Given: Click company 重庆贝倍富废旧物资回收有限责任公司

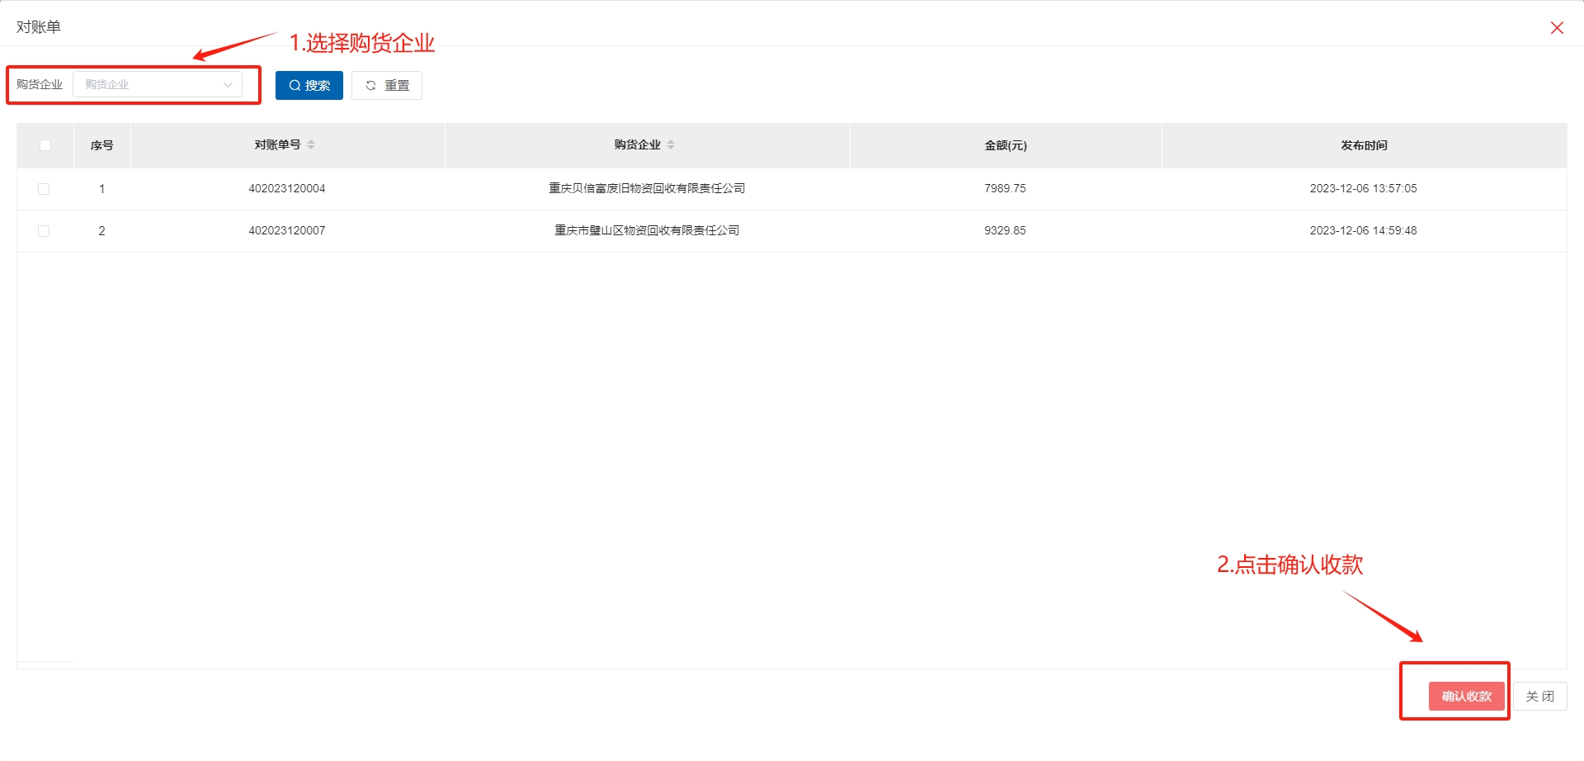Looking at the screenshot, I should click(x=647, y=189).
